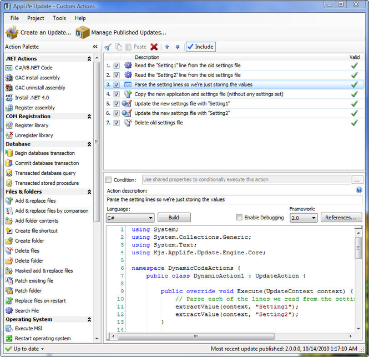Collapse the Operating System group
The width and height of the screenshot is (369, 357).
pos(89,320)
